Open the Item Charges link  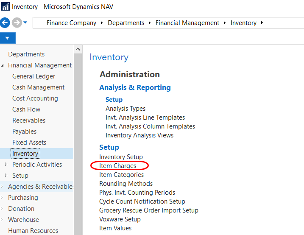[x=118, y=166]
